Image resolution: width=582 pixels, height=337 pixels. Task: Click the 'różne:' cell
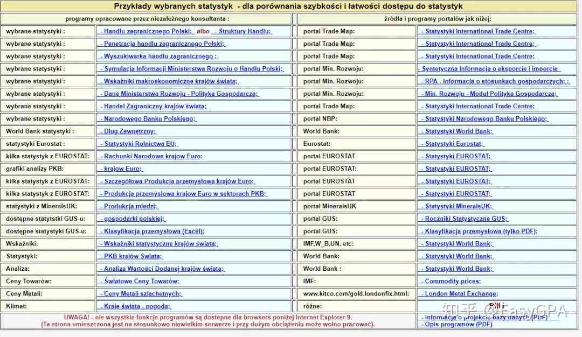tap(357, 307)
